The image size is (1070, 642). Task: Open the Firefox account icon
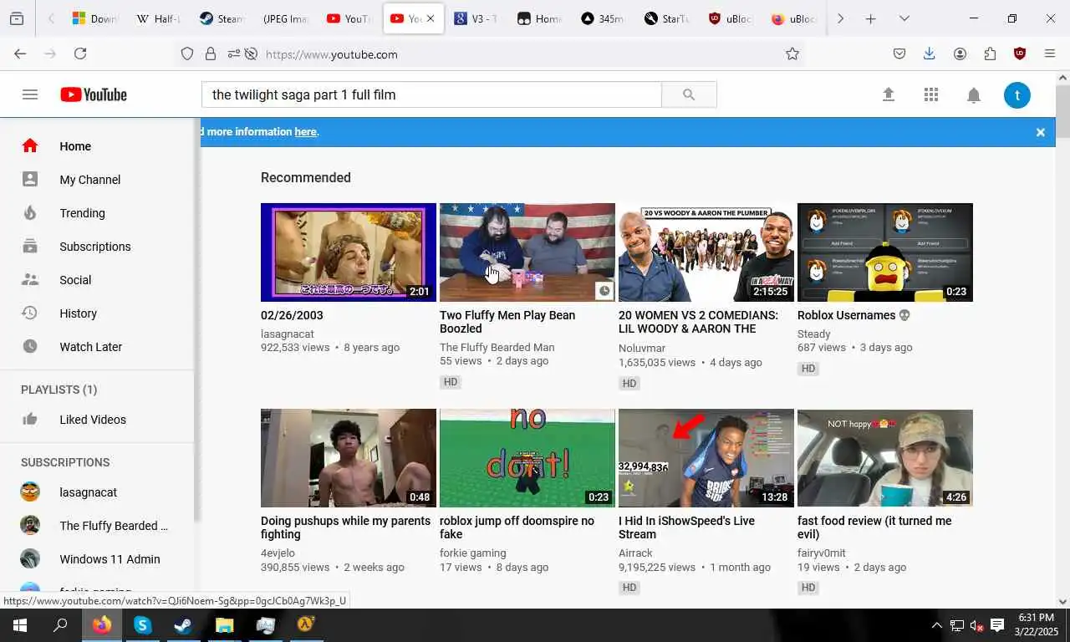pos(960,53)
